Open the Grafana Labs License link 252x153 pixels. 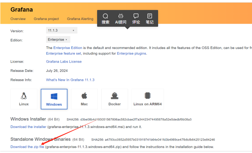coord(64,62)
